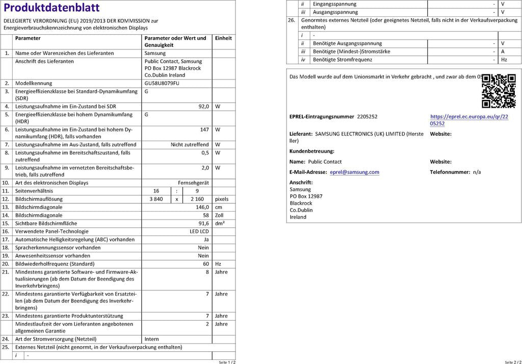Click 'Nein' in Spracherkennungssensor row

(x=203, y=248)
